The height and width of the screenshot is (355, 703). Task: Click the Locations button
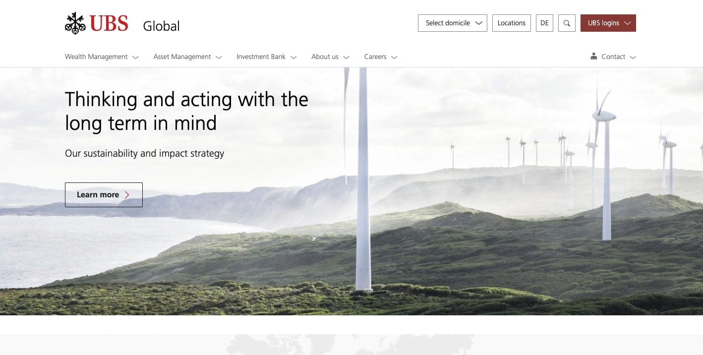(512, 23)
